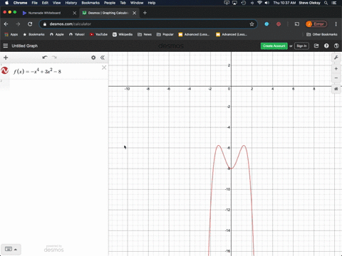This screenshot has width=342, height=256.
Task: Delete the f(x) expression
Action: point(104,68)
